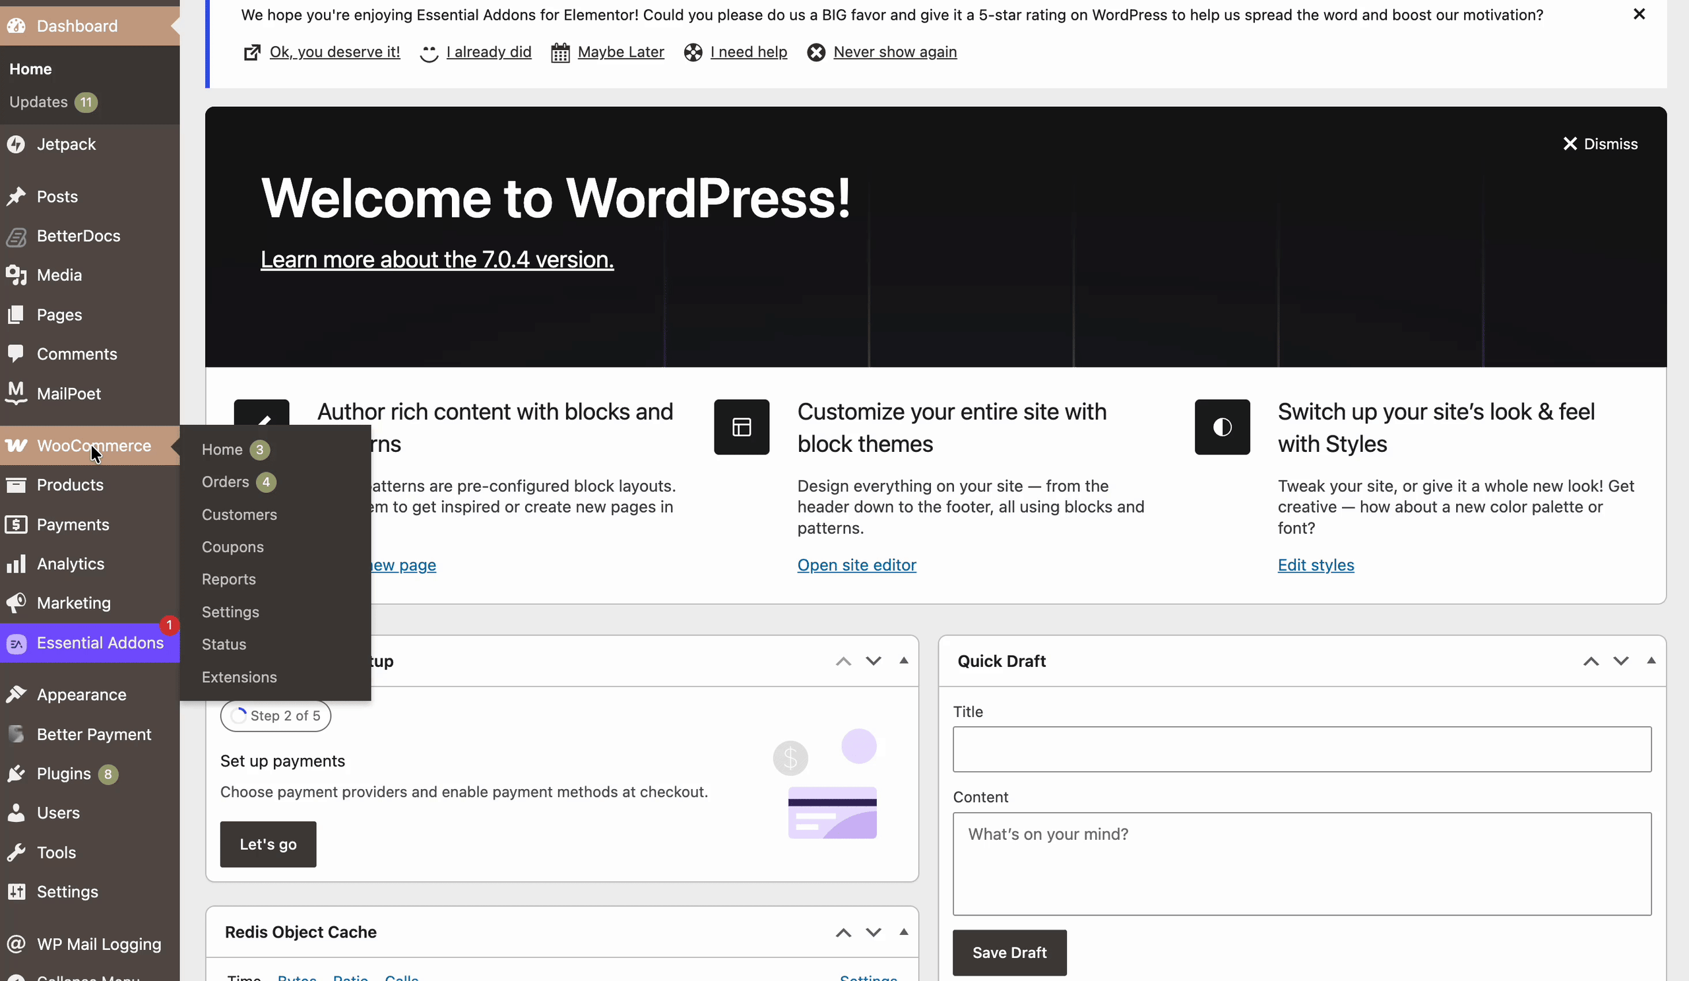Screen dimensions: 1689x981
Task: Open WooCommerce Reports submenu item
Action: 275,579
